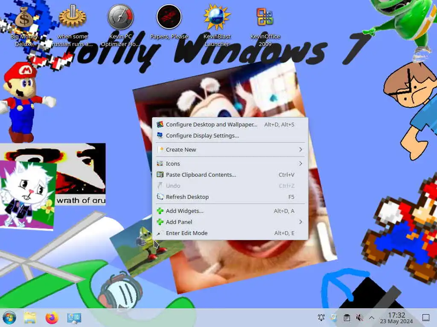The width and height of the screenshot is (437, 327).
Task: Click the 'wrath of aru' image
Action: coord(82,174)
